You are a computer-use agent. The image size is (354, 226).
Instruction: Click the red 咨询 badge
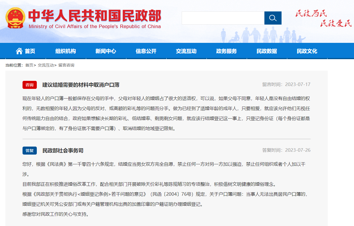[x=30, y=85]
